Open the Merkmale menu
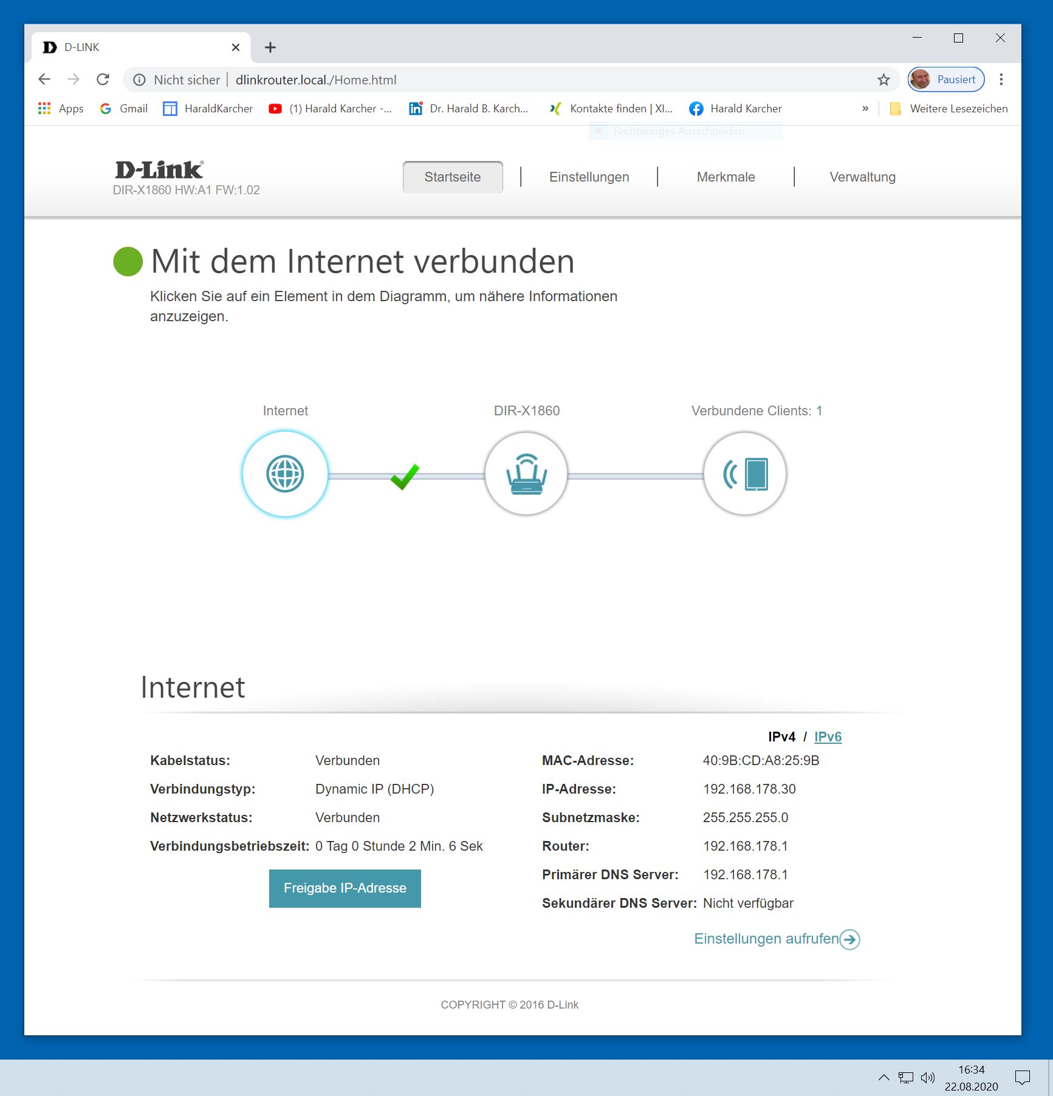The height and width of the screenshot is (1096, 1053). pos(726,177)
